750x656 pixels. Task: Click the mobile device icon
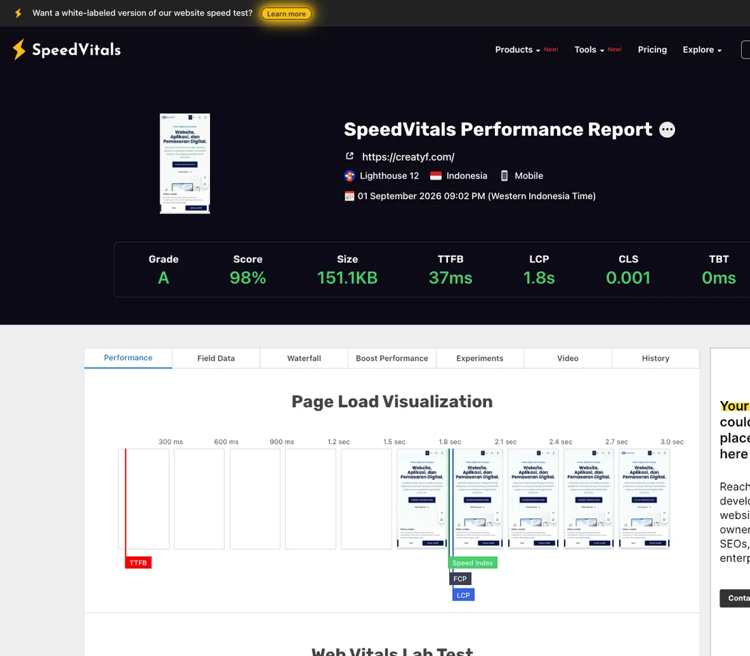tap(504, 176)
